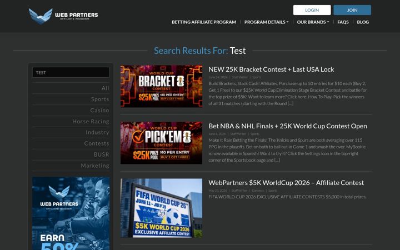Open 'Bet NBA & NHL Finals' article title
This screenshot has width=400, height=250.
(x=288, y=126)
